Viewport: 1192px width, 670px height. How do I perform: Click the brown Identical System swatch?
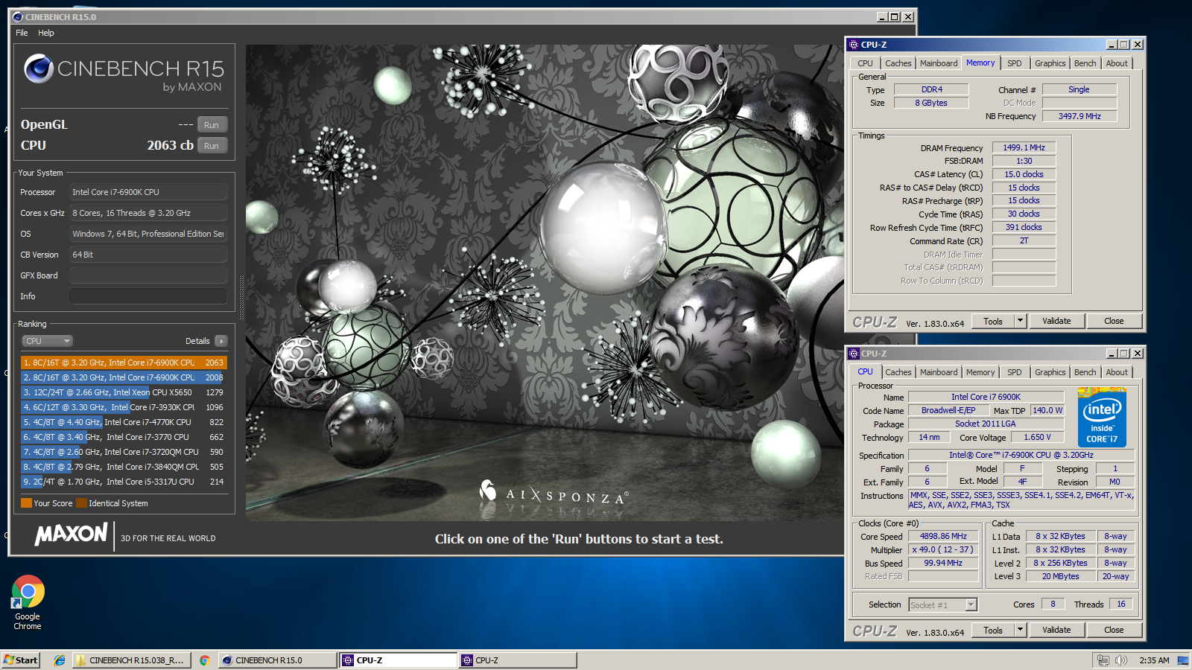pyautogui.click(x=81, y=503)
